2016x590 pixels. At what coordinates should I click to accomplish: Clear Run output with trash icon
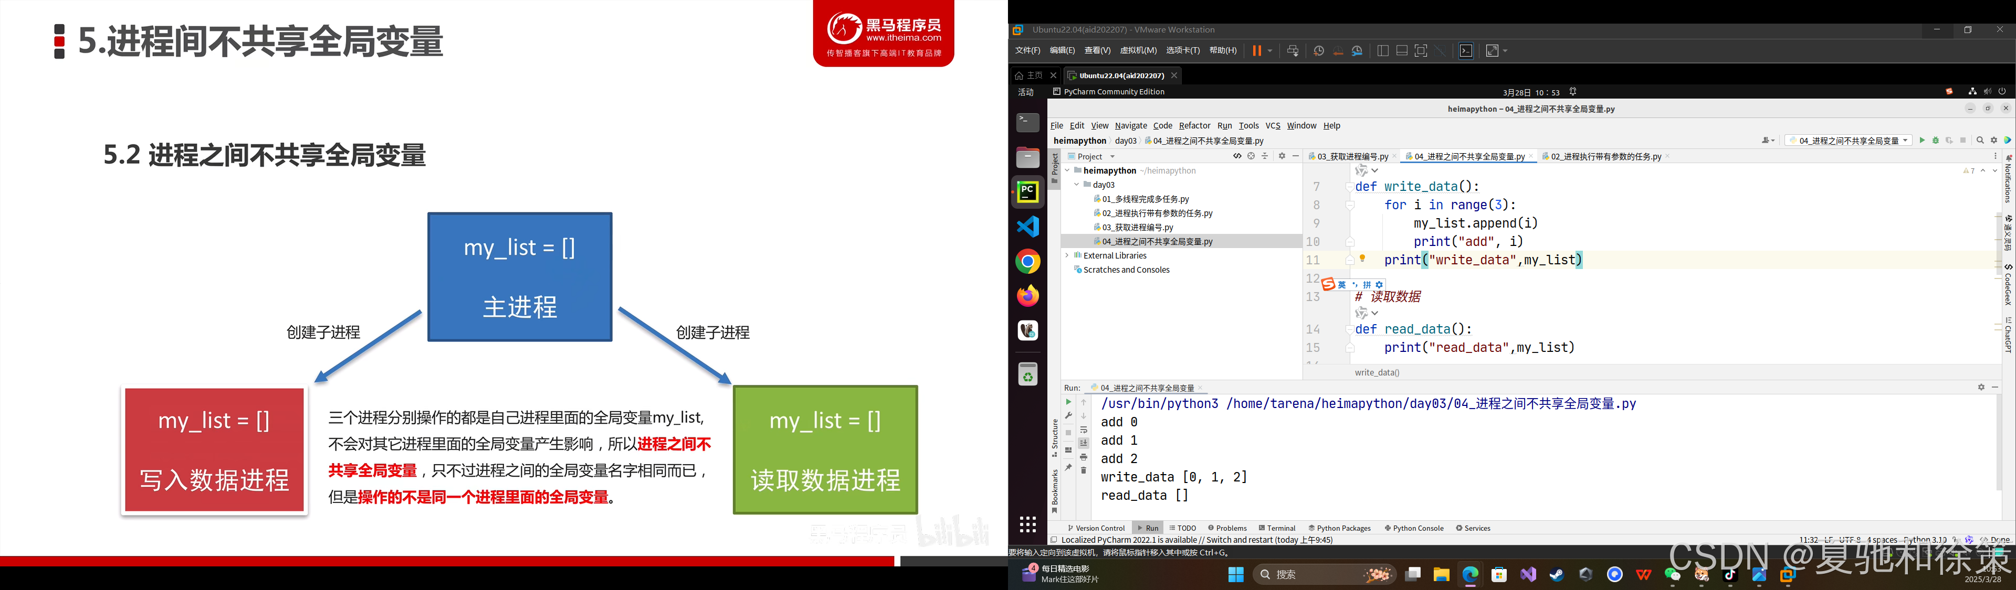coord(1083,470)
